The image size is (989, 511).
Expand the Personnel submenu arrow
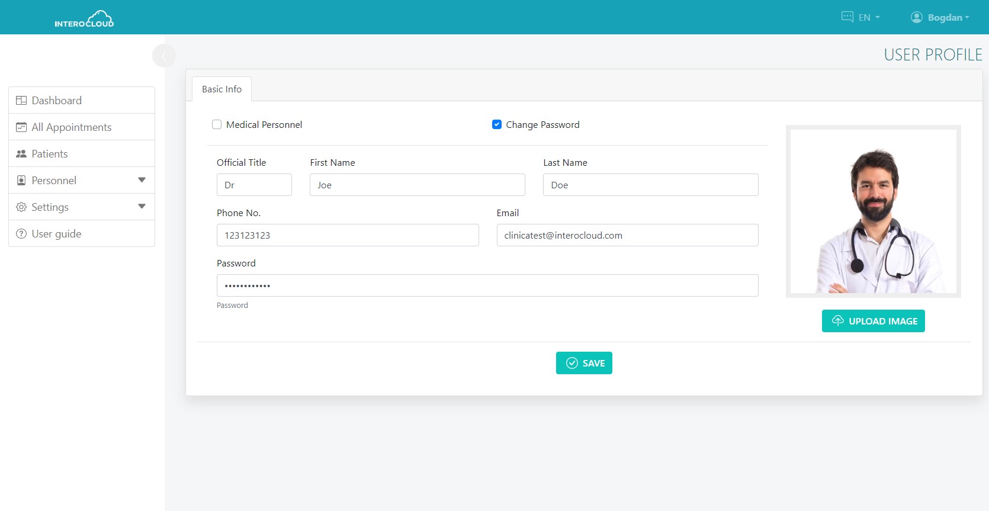[x=142, y=180]
